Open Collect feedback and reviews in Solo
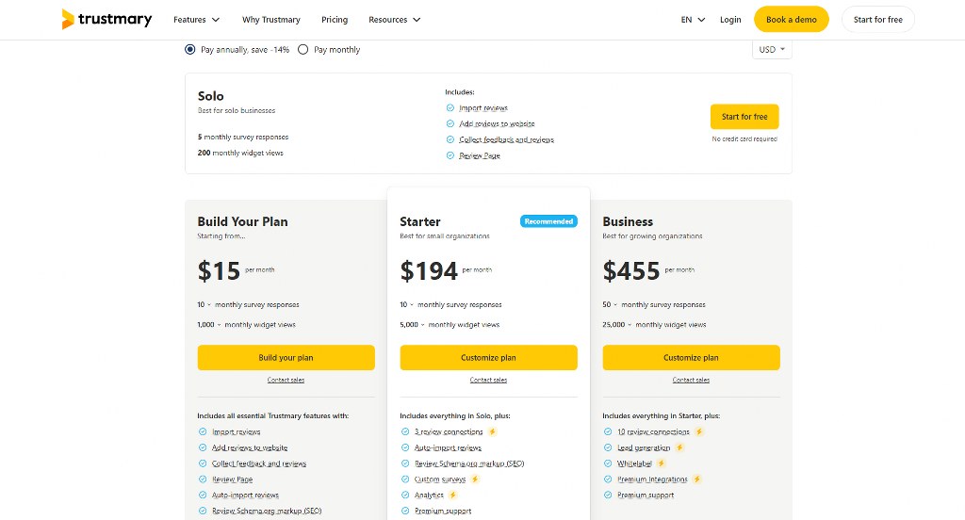965x520 pixels. [x=506, y=139]
